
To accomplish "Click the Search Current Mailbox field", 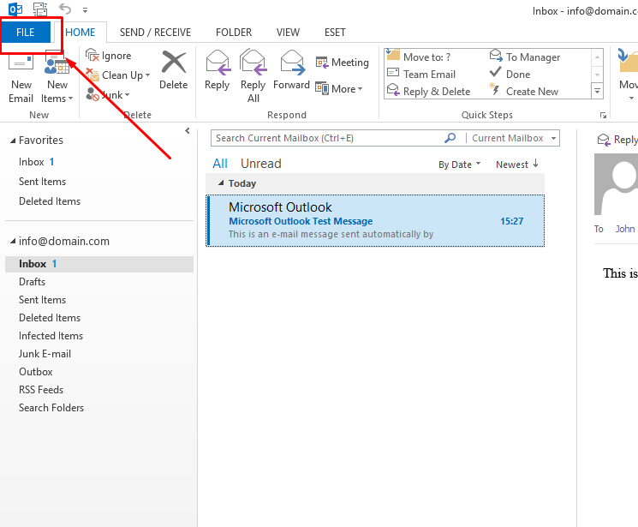I will pos(325,138).
